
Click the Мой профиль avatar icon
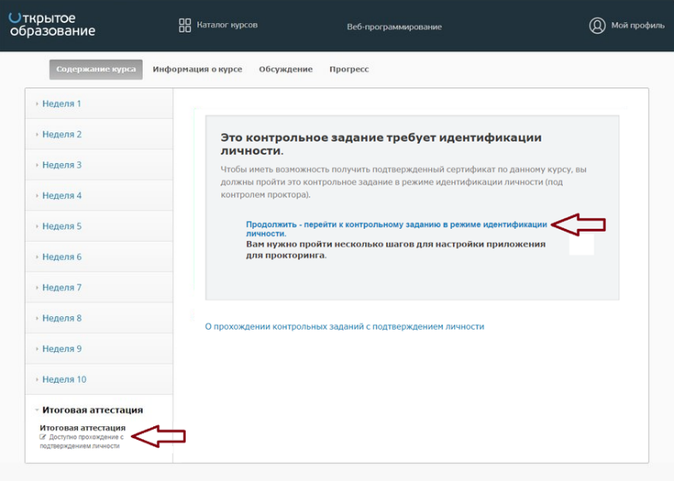[597, 26]
